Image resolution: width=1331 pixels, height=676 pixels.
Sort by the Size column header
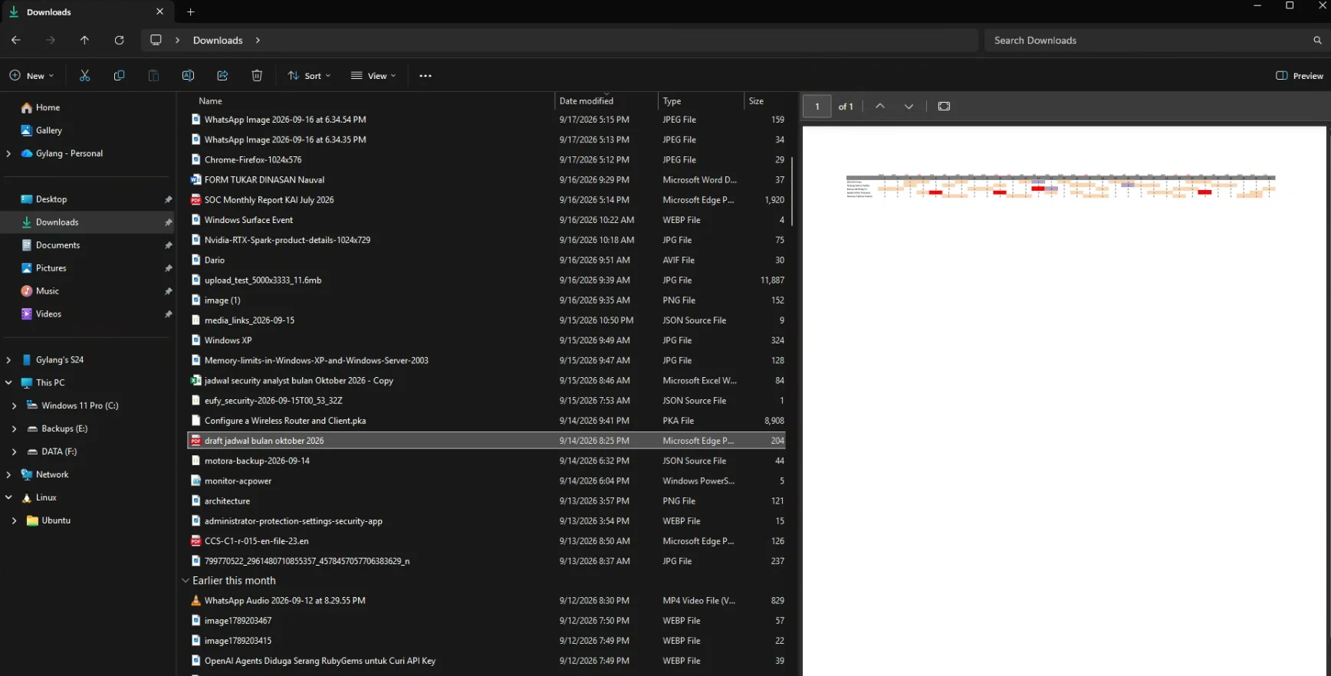756,101
